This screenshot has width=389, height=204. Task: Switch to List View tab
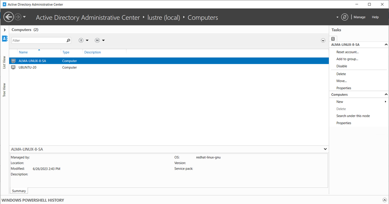(x=4, y=62)
